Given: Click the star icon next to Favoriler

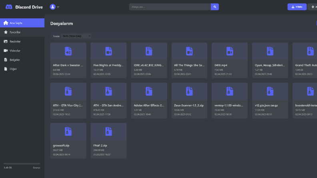Looking at the screenshot, I should coord(6,32).
